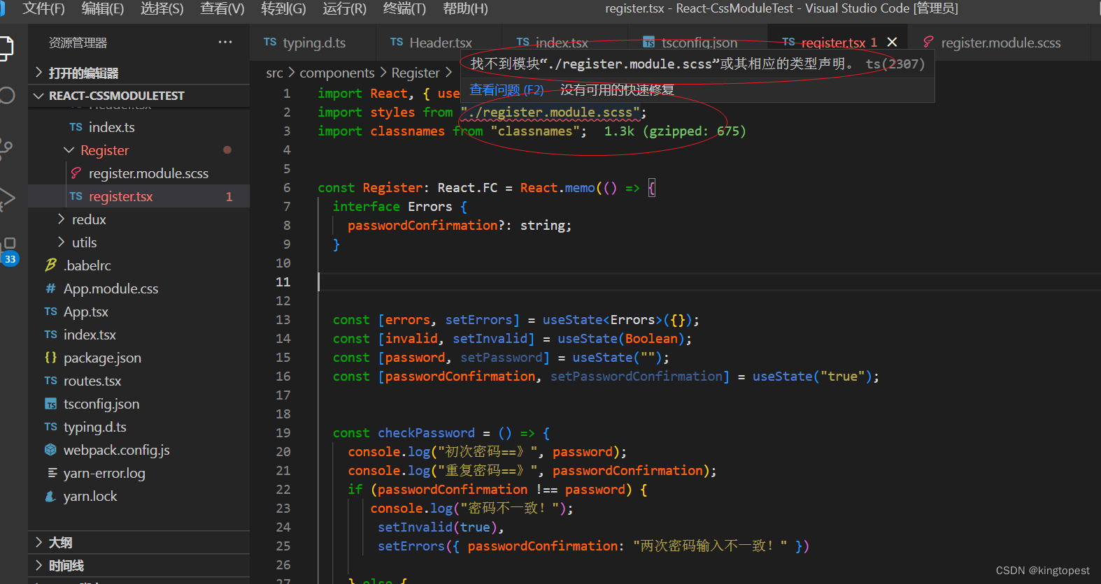Click the TS icon beside routes.tsx

click(50, 381)
